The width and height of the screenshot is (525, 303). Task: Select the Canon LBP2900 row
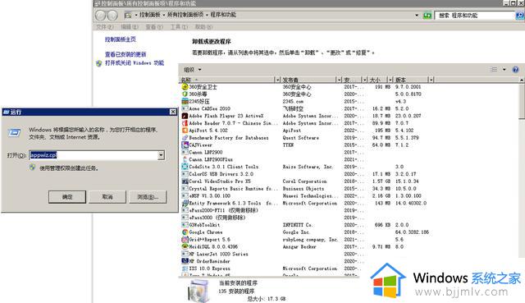click(307, 152)
